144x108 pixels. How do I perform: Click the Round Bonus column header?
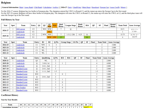click(113, 25)
